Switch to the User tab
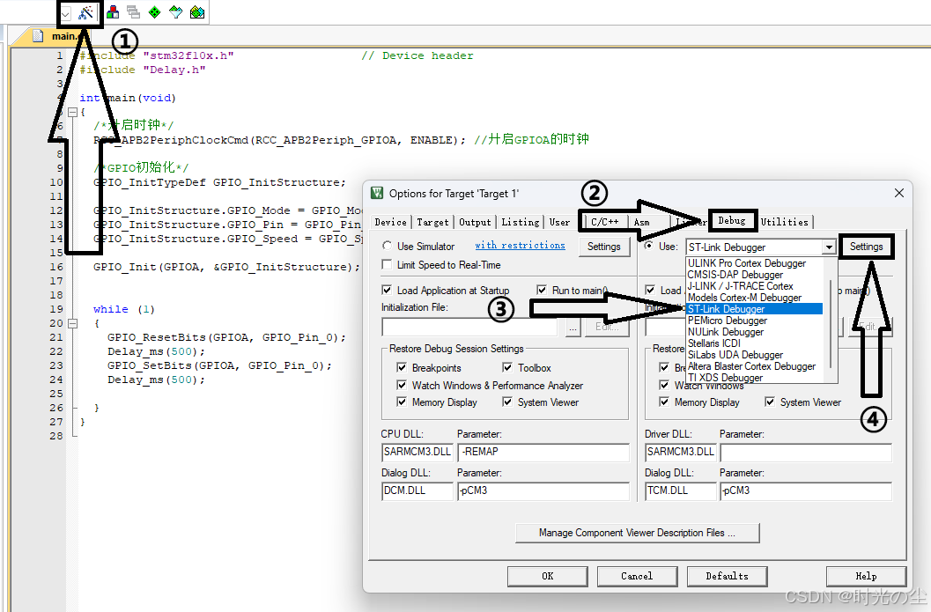This screenshot has height=612, width=931. click(559, 222)
